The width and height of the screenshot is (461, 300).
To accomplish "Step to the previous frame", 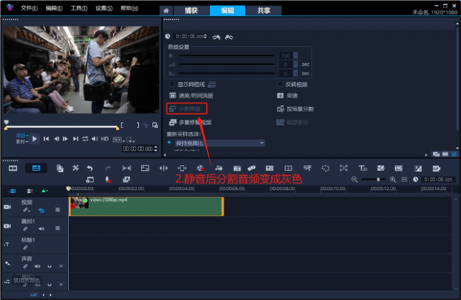I will point(56,138).
